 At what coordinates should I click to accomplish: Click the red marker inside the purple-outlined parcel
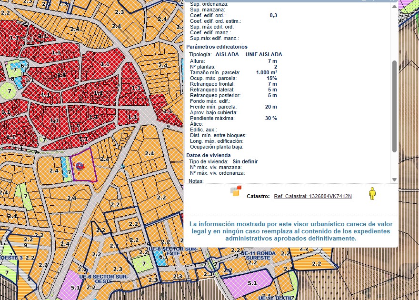(x=80, y=166)
